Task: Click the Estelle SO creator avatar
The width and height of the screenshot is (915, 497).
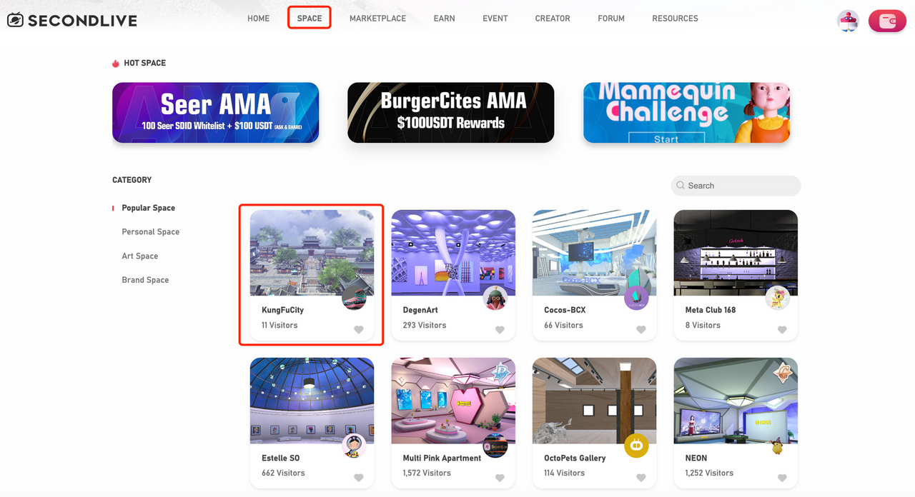Action: 354,446
